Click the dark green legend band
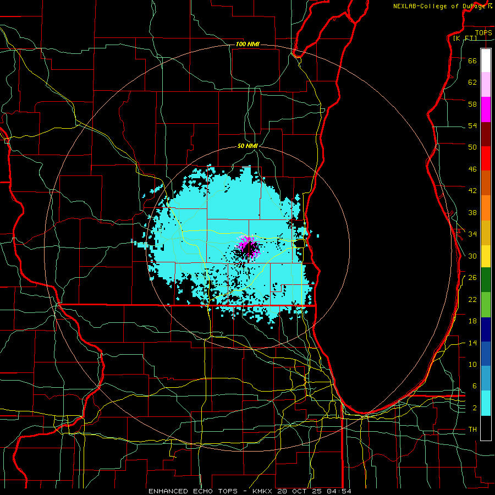Screen dimensions: 495x495 pos(486,280)
